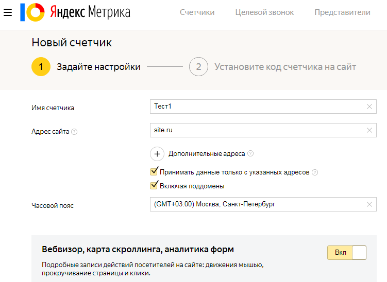Uncheck the Включая поддомены checkbox
Image resolution: width=387 pixels, height=282 pixels.
click(x=154, y=185)
